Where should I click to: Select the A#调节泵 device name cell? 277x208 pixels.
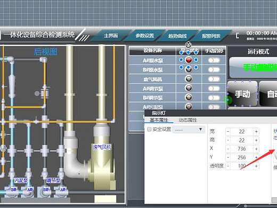pos(153,89)
